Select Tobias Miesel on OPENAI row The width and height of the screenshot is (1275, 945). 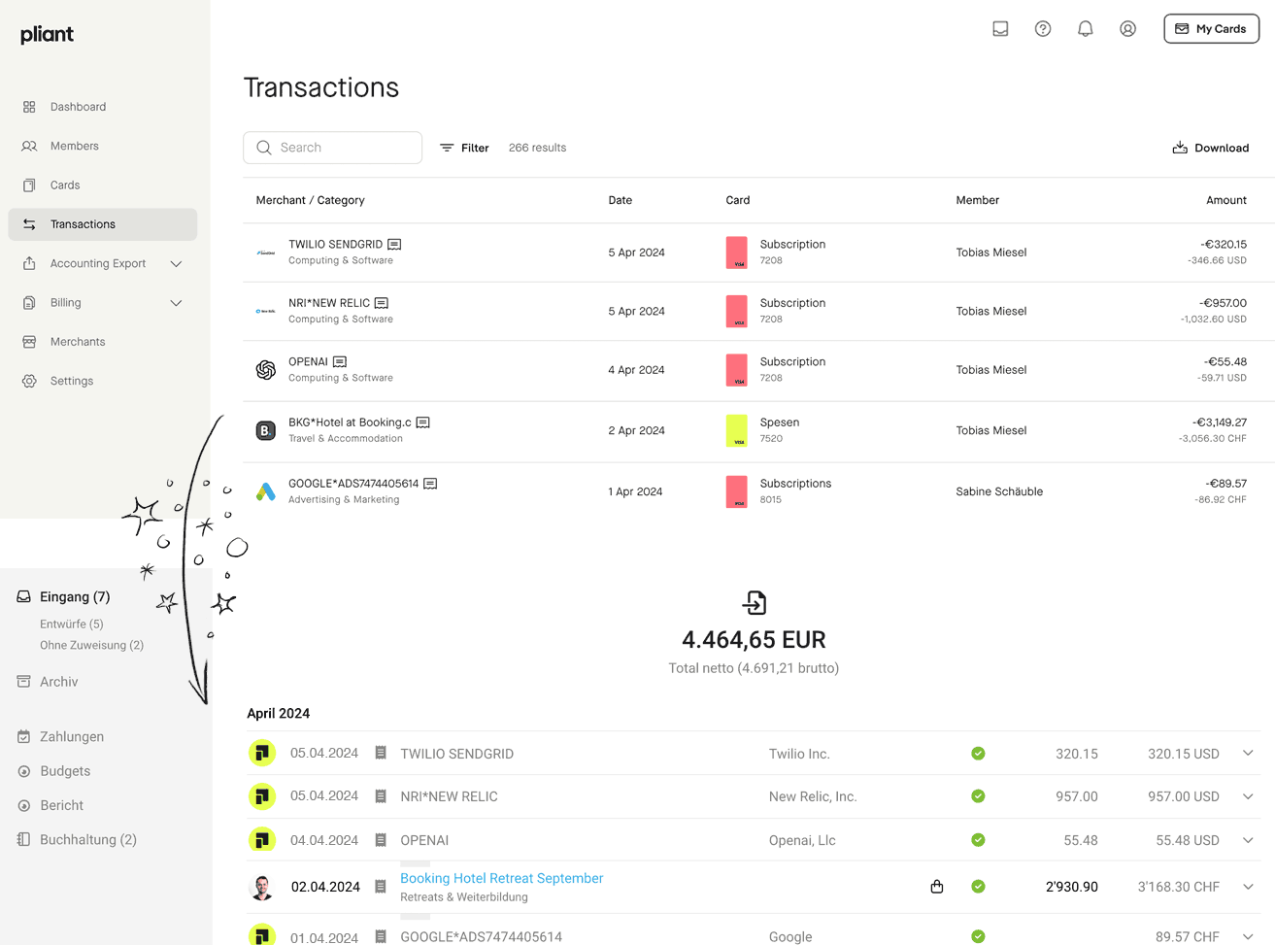[990, 370]
